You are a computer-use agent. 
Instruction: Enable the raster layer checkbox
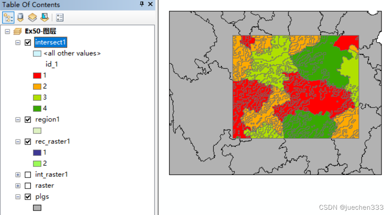(28, 185)
